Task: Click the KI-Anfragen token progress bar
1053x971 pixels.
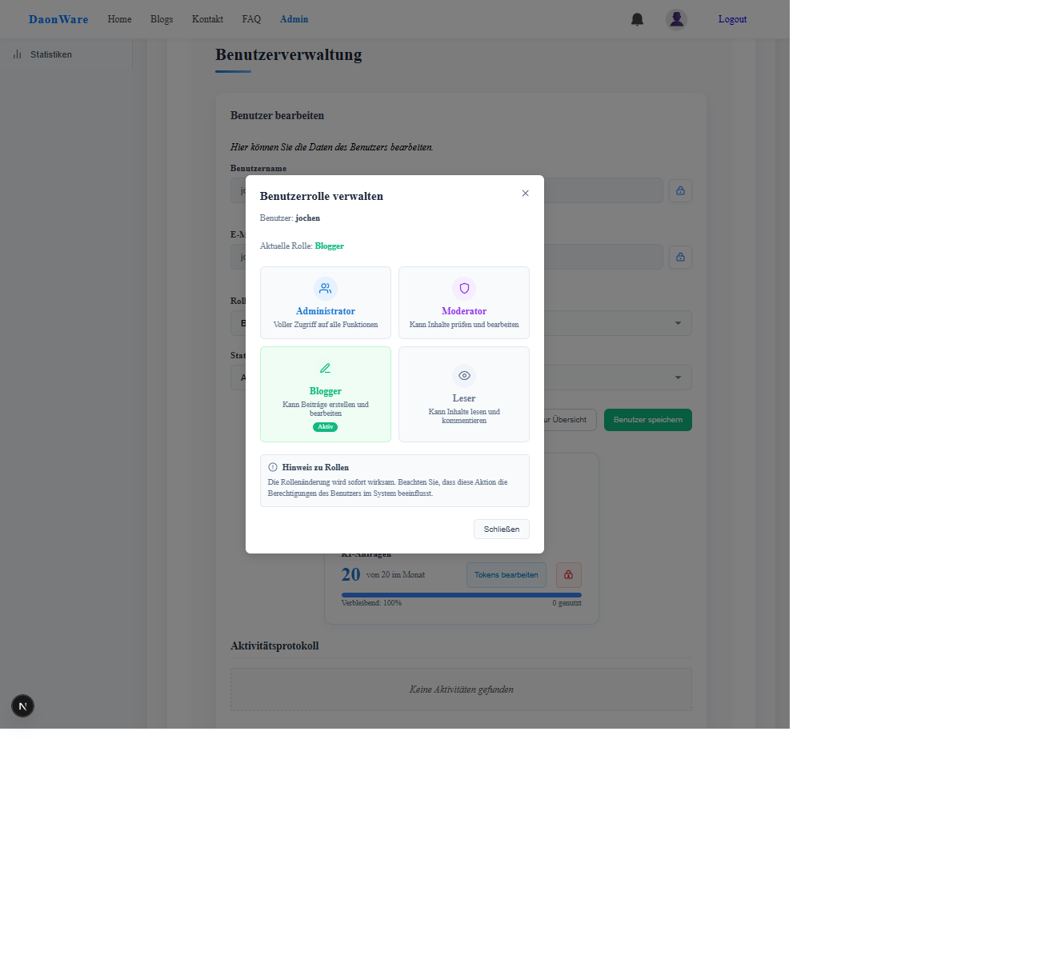Action: click(x=462, y=595)
